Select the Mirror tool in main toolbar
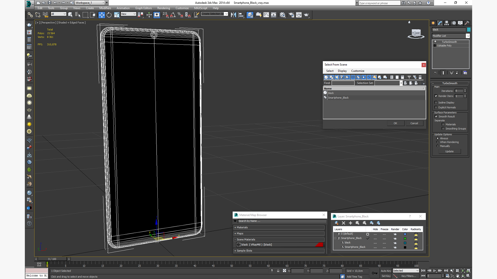The image size is (497, 279). click(233, 15)
